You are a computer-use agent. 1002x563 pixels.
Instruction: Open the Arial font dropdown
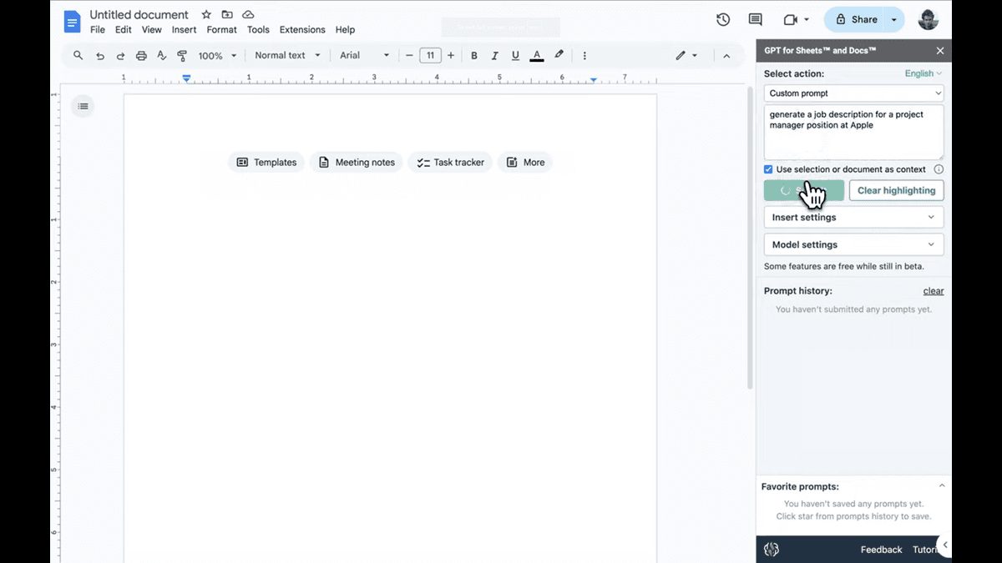click(x=364, y=55)
